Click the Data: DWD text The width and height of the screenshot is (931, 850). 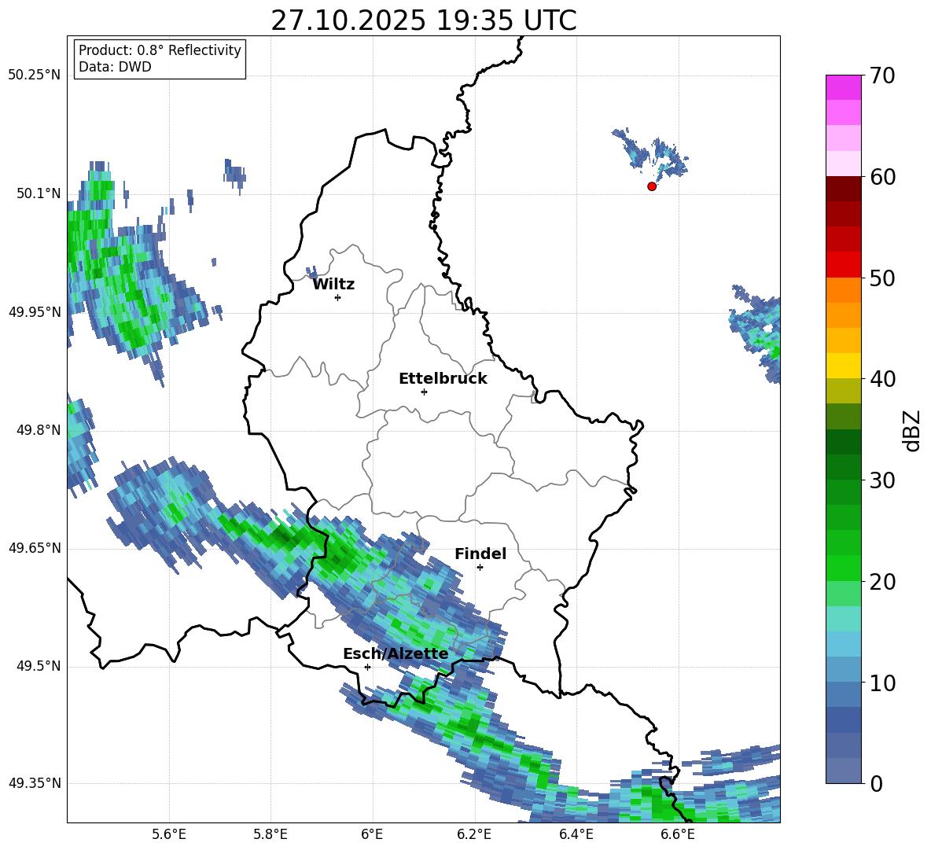tap(115, 67)
